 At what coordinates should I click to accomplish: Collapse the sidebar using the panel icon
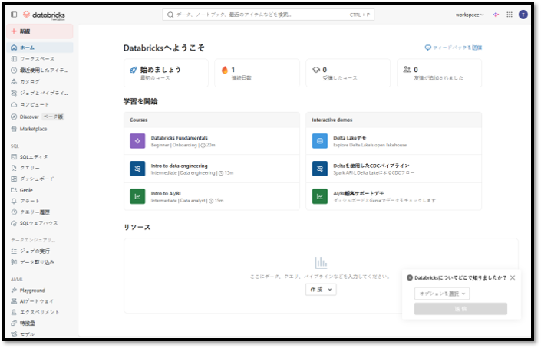coord(14,15)
